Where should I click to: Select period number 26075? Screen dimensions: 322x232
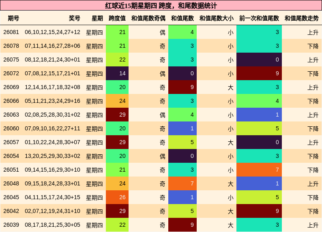(11, 60)
